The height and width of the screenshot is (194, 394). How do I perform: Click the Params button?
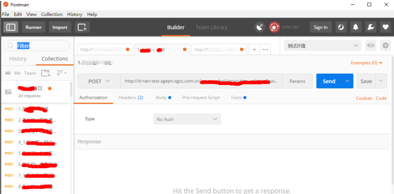click(297, 81)
